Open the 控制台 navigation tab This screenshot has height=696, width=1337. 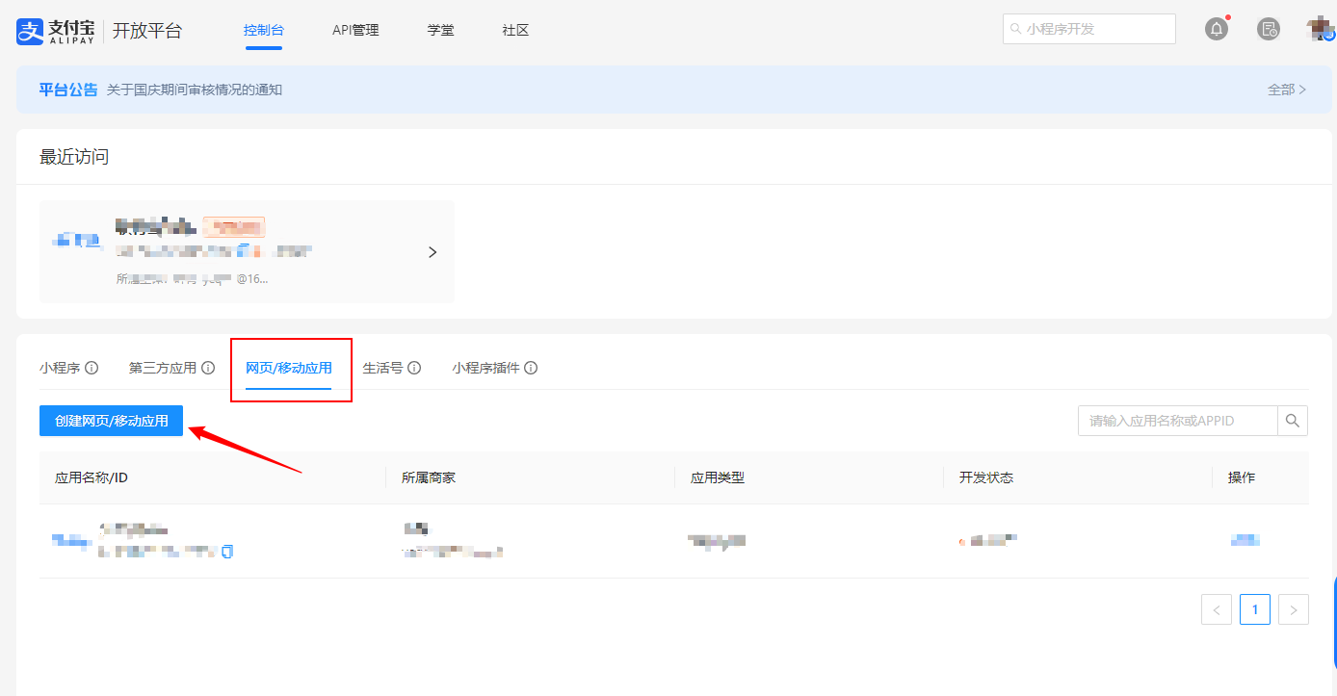(264, 30)
